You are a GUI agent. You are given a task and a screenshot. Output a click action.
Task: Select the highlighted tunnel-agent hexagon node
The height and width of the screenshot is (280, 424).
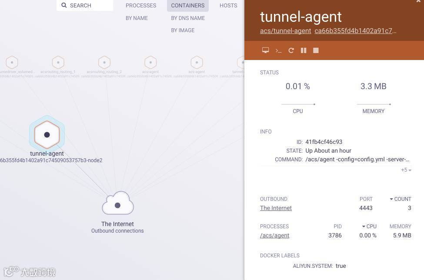tap(47, 135)
